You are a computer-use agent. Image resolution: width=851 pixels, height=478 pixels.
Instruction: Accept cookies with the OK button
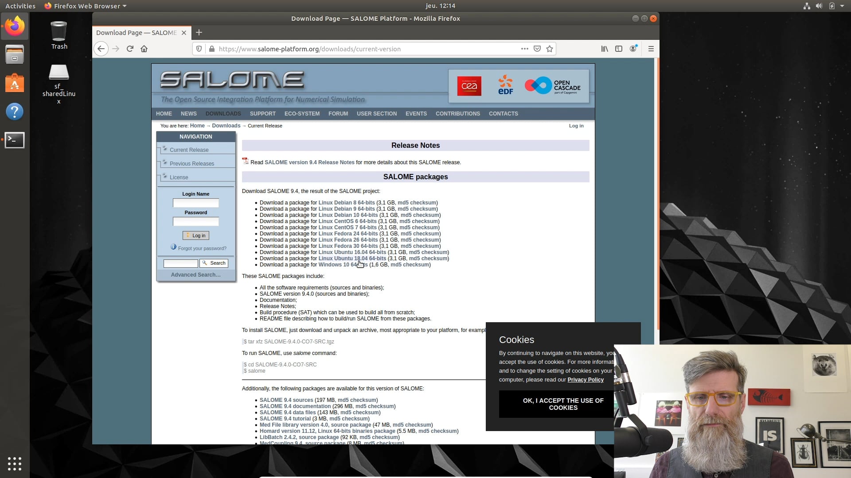tap(562, 404)
